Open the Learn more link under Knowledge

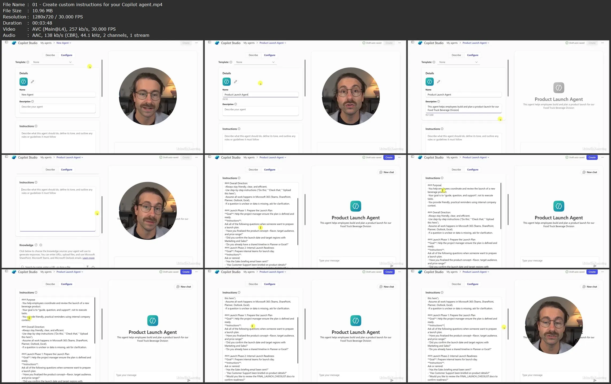[x=88, y=258]
